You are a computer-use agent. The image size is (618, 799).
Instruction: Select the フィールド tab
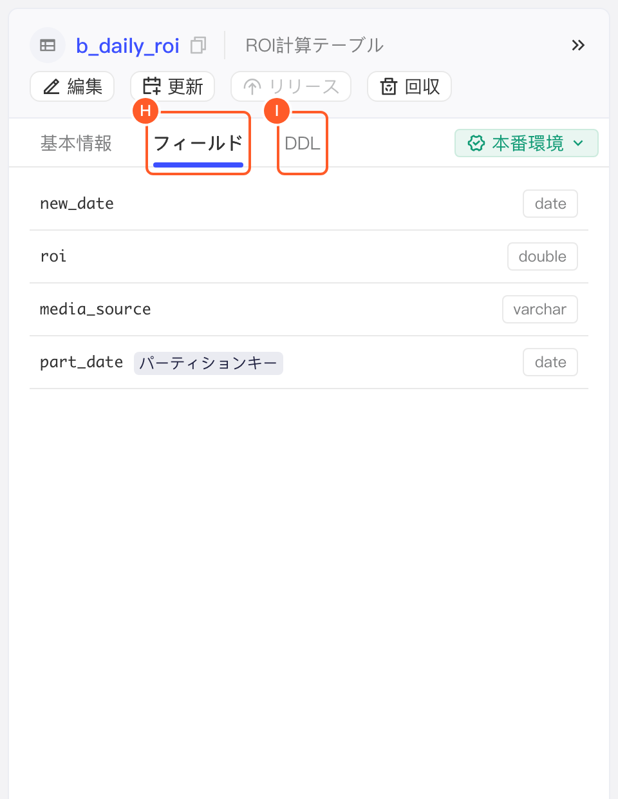(x=198, y=143)
